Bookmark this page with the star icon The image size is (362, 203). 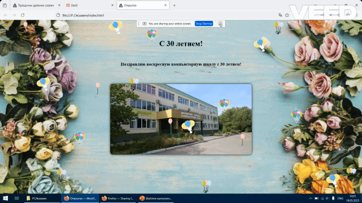pos(287,15)
